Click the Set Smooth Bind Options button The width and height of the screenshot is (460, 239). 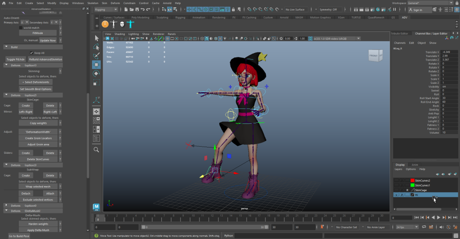tap(35, 89)
